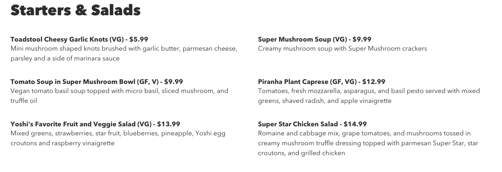The width and height of the screenshot is (502, 172).
Task: Click the $9.99 price beside Tomato Soup
Action: tap(174, 81)
